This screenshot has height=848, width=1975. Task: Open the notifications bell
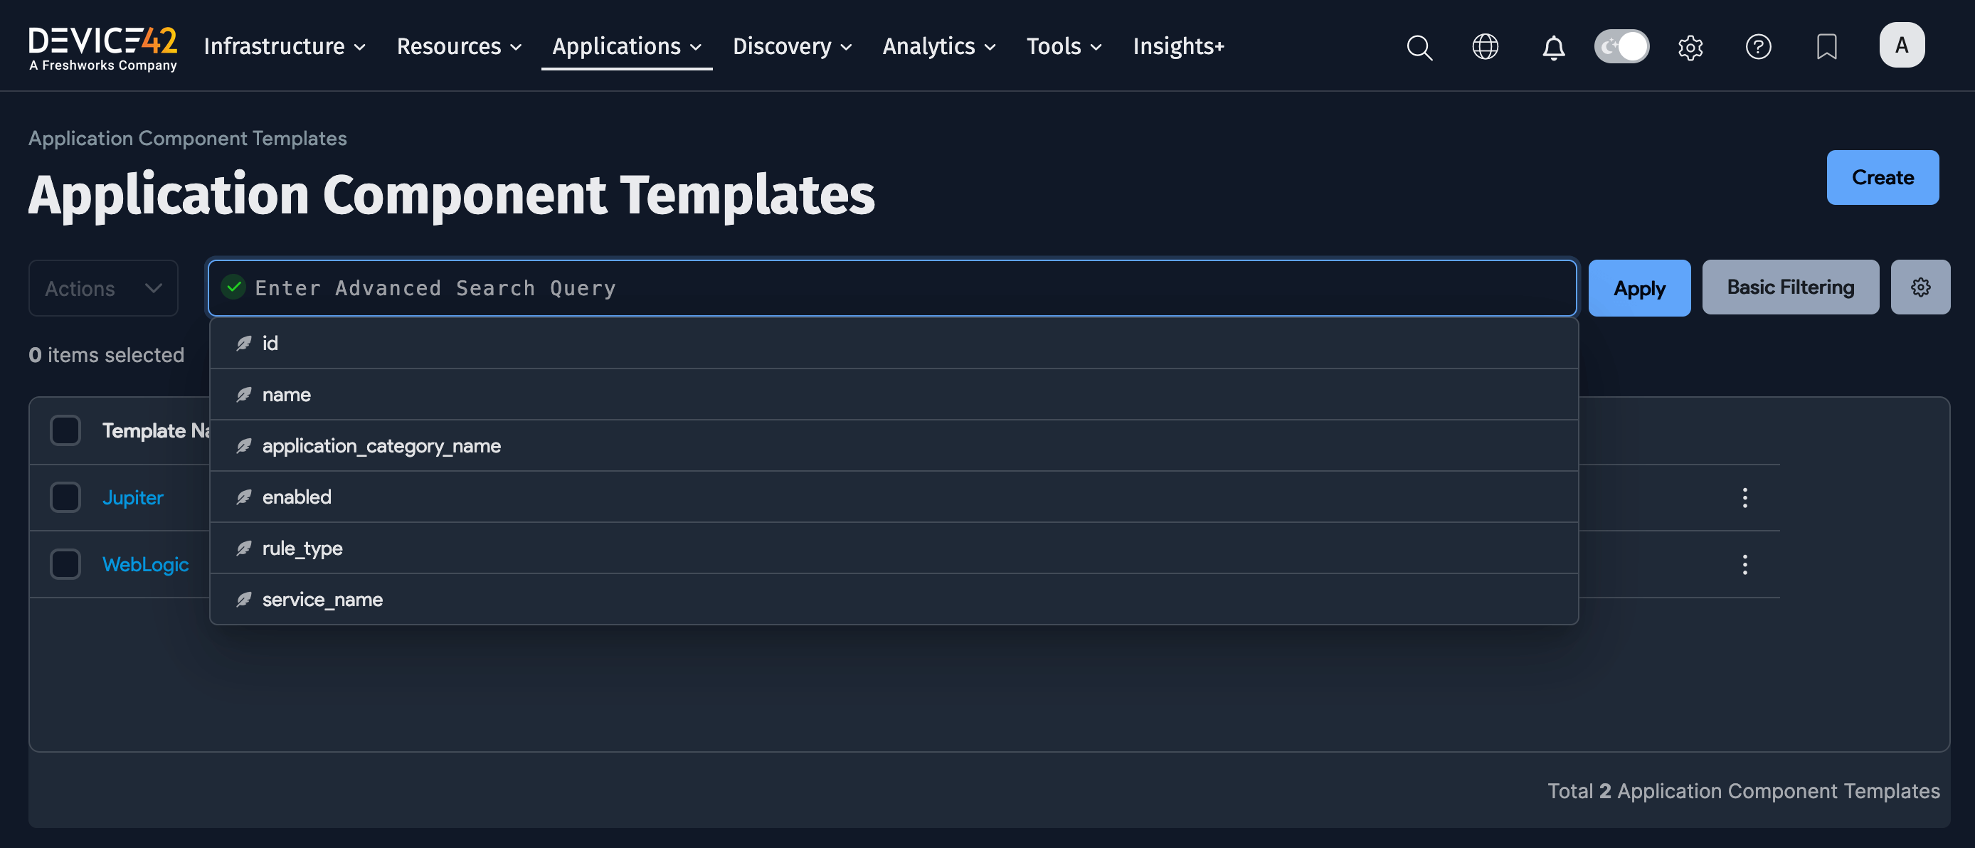point(1553,48)
